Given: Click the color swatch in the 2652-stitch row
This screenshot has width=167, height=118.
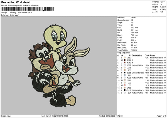Looking at the screenshot, I should pyautogui.click(x=125, y=58).
